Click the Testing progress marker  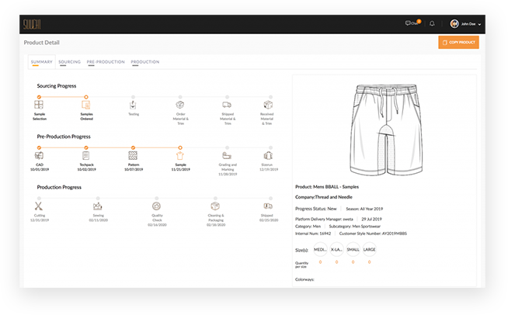[134, 98]
